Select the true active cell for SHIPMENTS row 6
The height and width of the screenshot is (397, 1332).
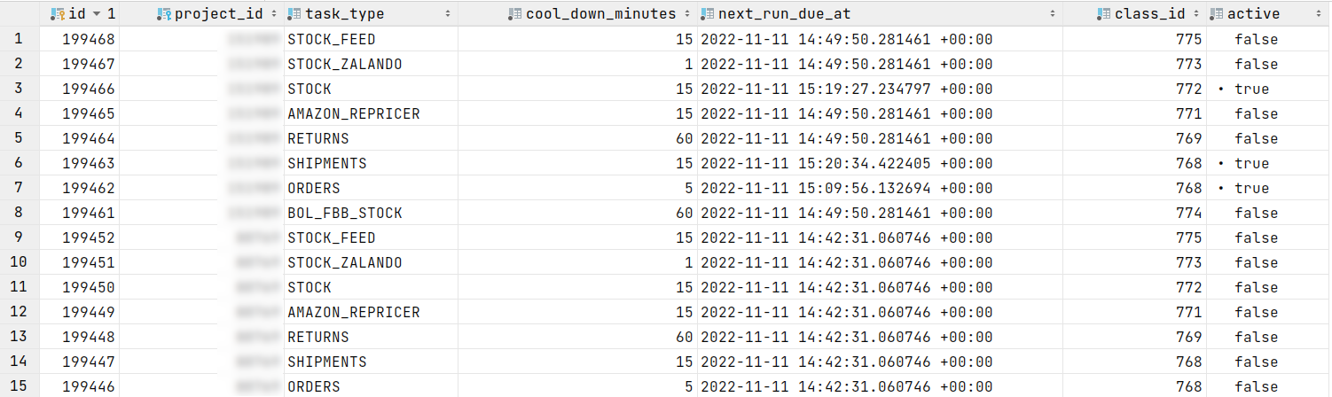(1268, 163)
